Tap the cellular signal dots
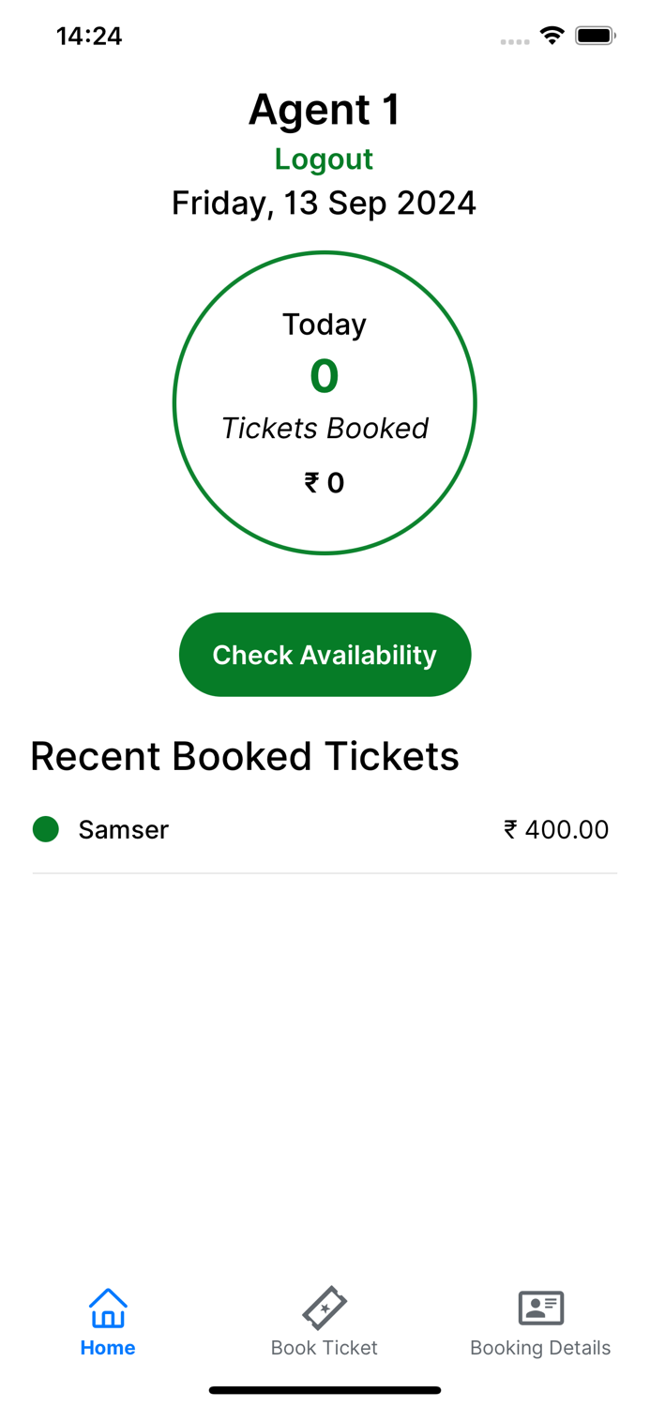The height and width of the screenshot is (1407, 650). [515, 41]
